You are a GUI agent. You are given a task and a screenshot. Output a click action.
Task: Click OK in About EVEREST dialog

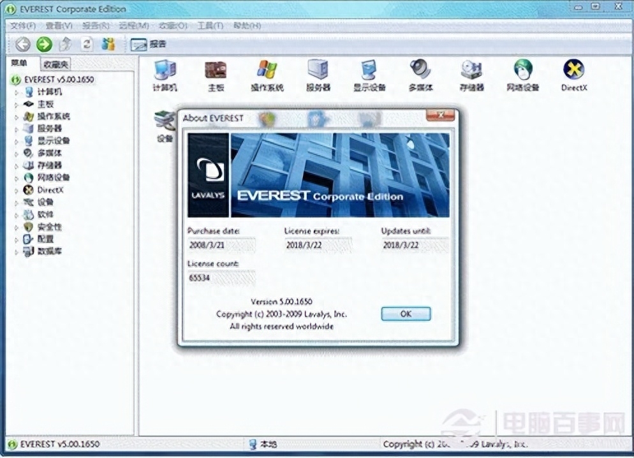tap(406, 314)
